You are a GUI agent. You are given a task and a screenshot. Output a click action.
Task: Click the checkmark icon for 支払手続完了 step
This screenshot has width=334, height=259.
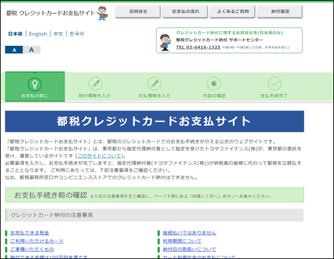coord(274,84)
